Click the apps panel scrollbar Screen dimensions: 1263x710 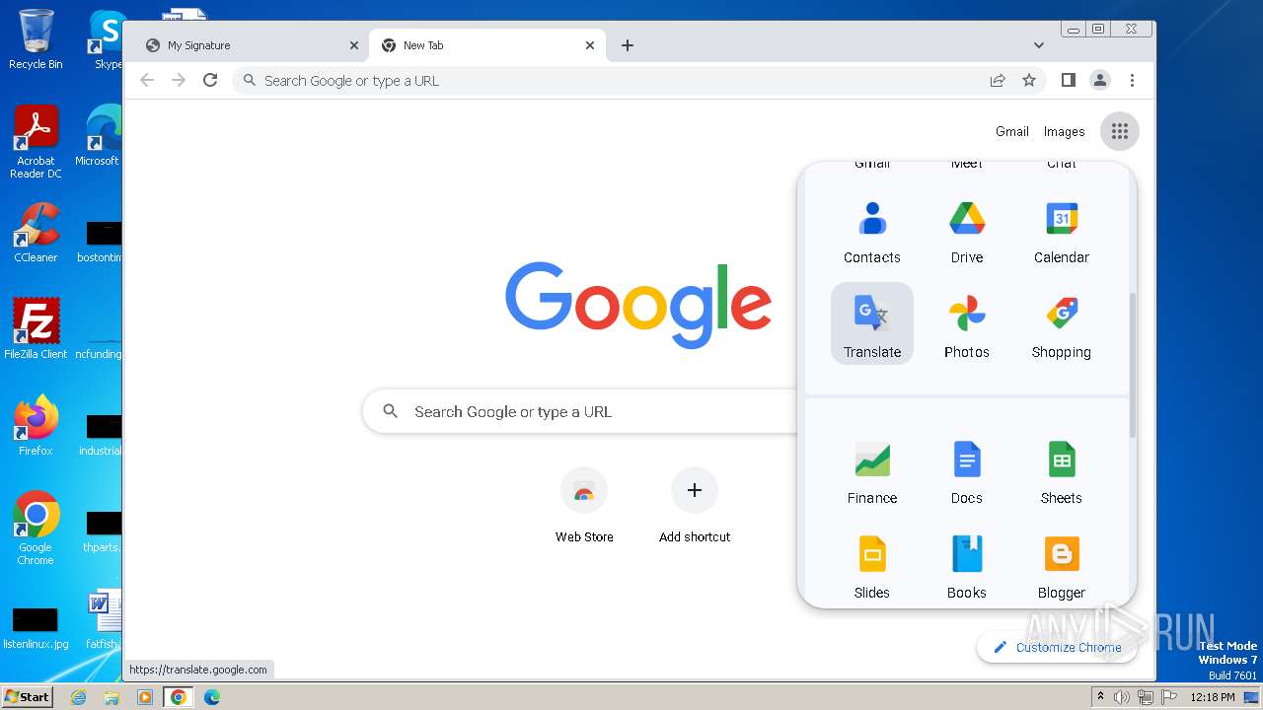coord(1132,365)
